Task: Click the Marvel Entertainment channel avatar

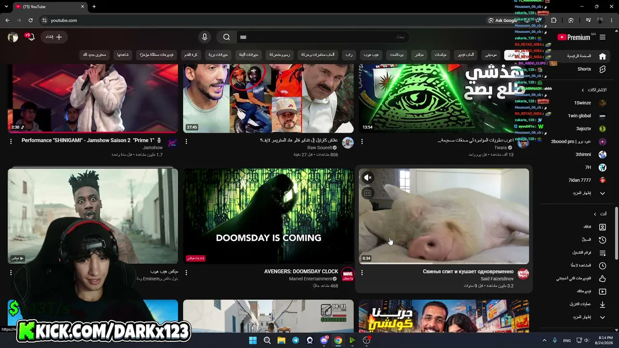Action: pos(348,275)
